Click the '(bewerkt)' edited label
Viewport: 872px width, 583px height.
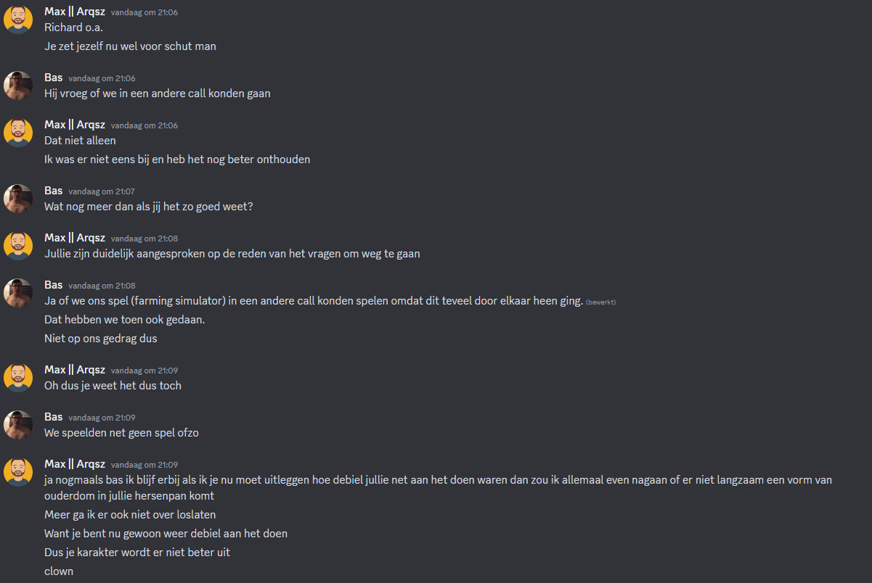(600, 302)
